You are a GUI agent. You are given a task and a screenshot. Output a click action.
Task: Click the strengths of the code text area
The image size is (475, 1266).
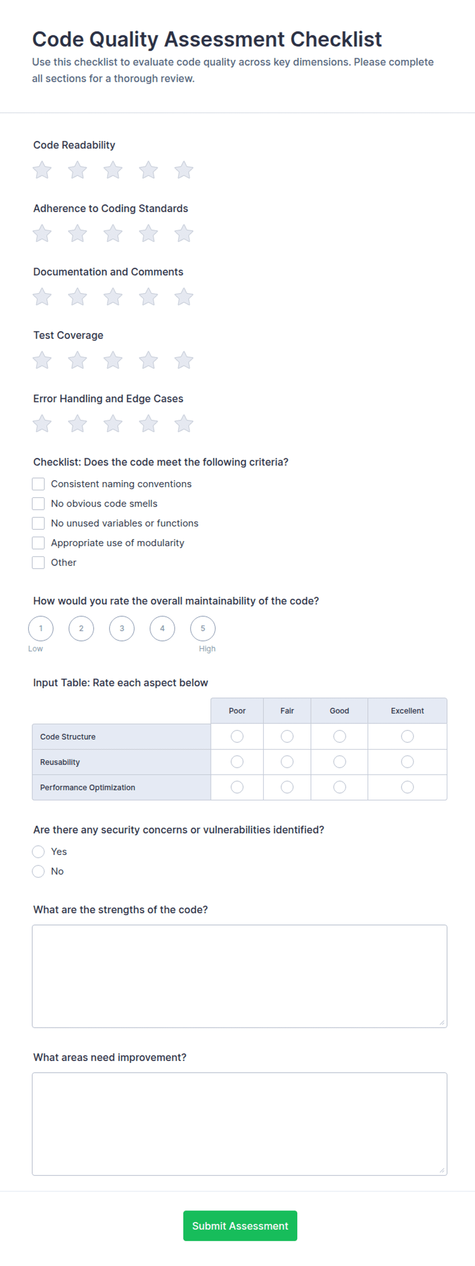coord(240,976)
